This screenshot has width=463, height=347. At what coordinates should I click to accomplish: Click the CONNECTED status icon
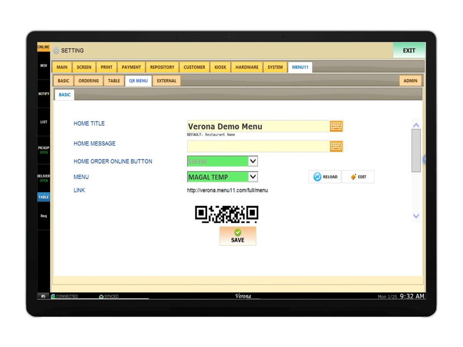click(53, 296)
